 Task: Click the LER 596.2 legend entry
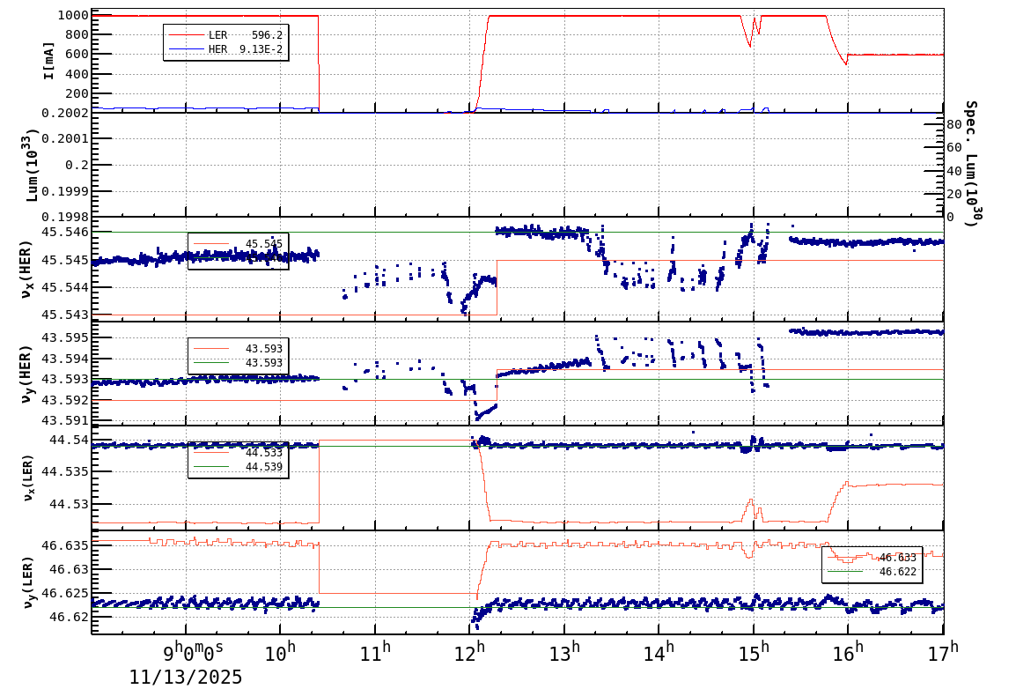click(x=225, y=35)
